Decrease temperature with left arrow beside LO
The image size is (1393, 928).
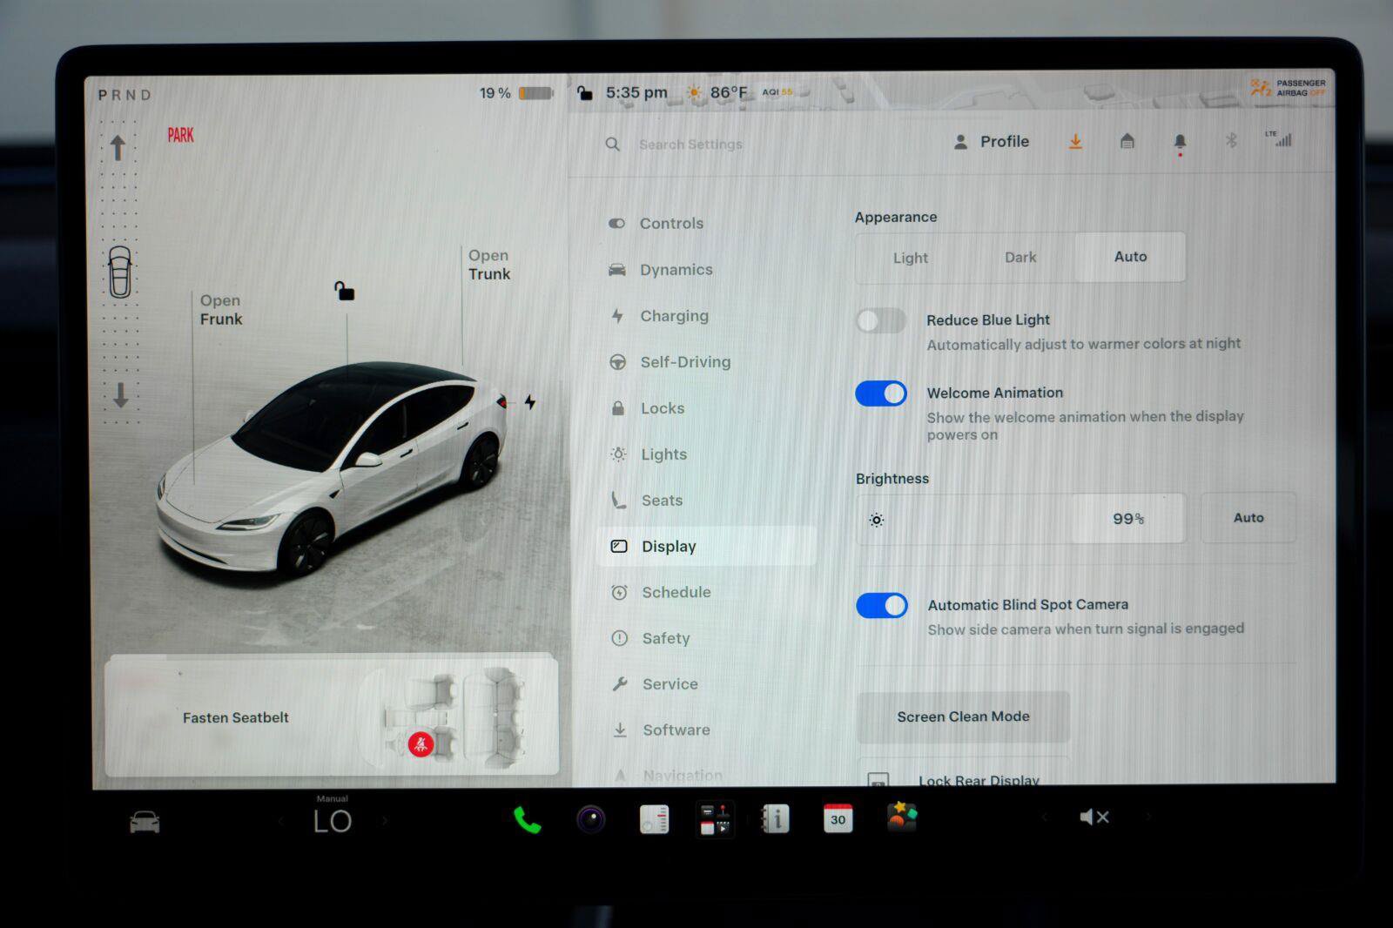(280, 821)
